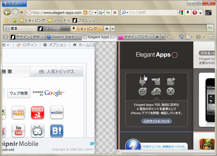This screenshot has width=217, height=156.
Task: Select Rakuten search engine icon
Action: (x=194, y=13)
